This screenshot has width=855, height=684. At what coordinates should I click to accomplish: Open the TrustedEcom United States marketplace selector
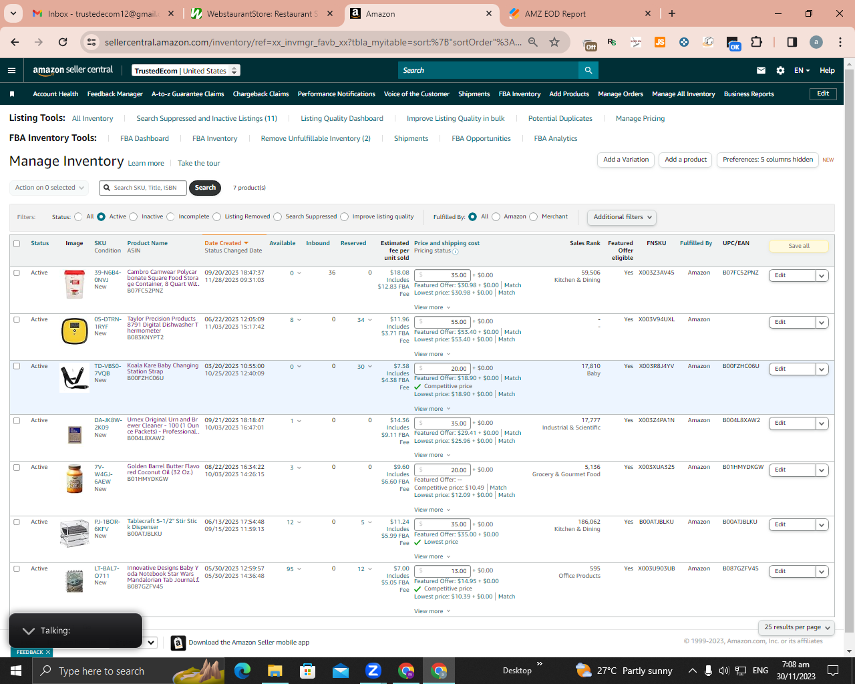[186, 71]
